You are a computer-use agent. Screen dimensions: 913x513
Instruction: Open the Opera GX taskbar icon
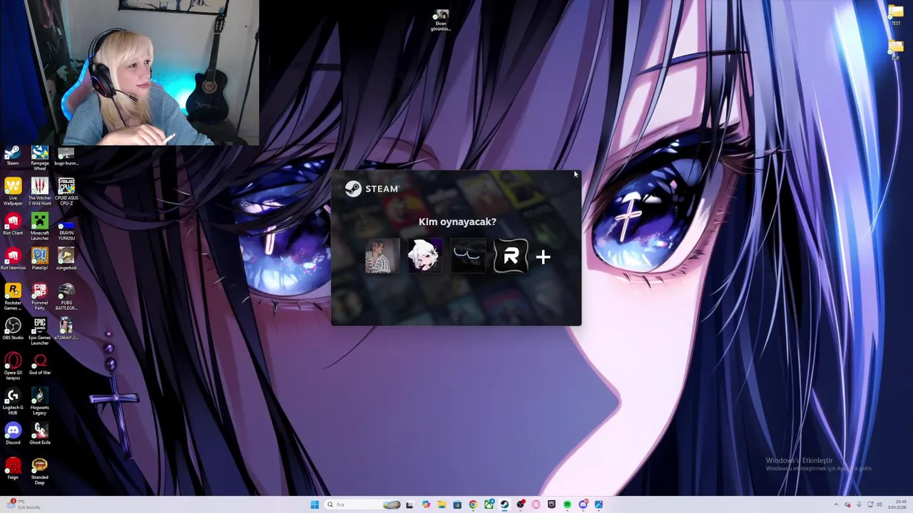click(x=536, y=504)
